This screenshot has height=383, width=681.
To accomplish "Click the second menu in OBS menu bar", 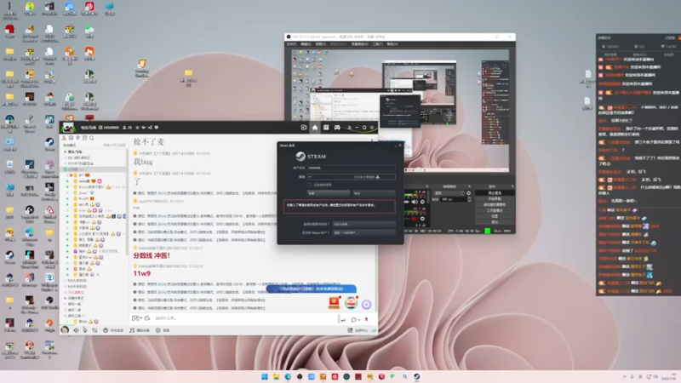I will point(306,44).
